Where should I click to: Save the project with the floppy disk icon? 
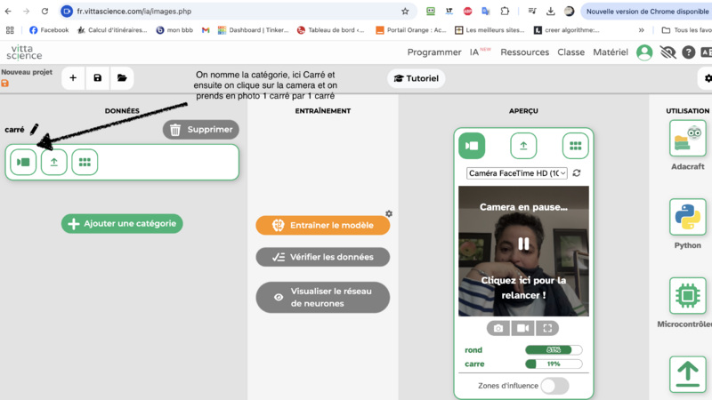98,78
